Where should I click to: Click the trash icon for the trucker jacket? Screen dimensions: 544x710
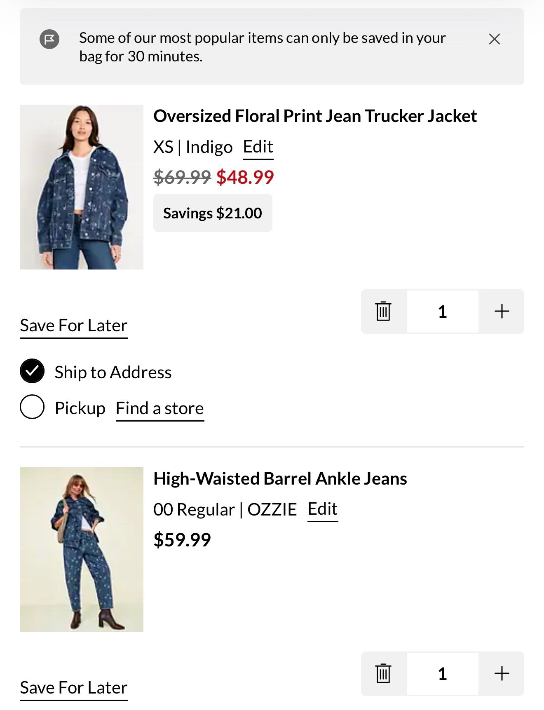click(382, 312)
